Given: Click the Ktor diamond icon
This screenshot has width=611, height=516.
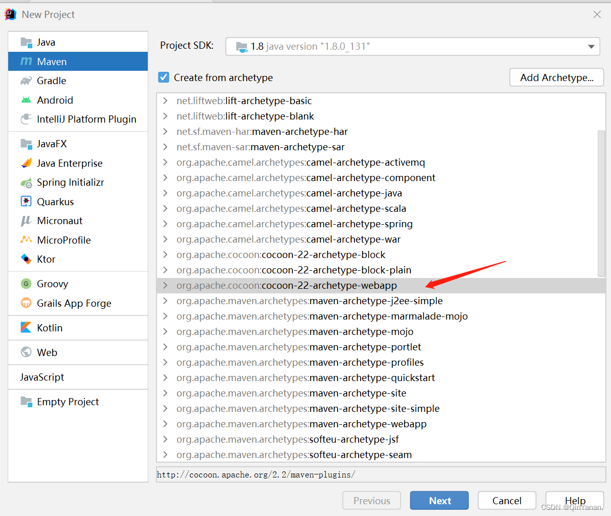Looking at the screenshot, I should tap(26, 259).
